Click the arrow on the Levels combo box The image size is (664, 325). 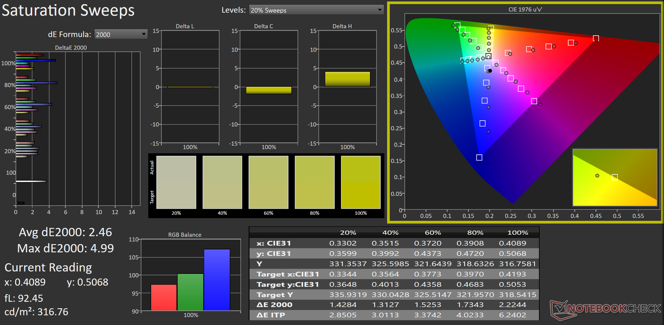click(x=380, y=10)
